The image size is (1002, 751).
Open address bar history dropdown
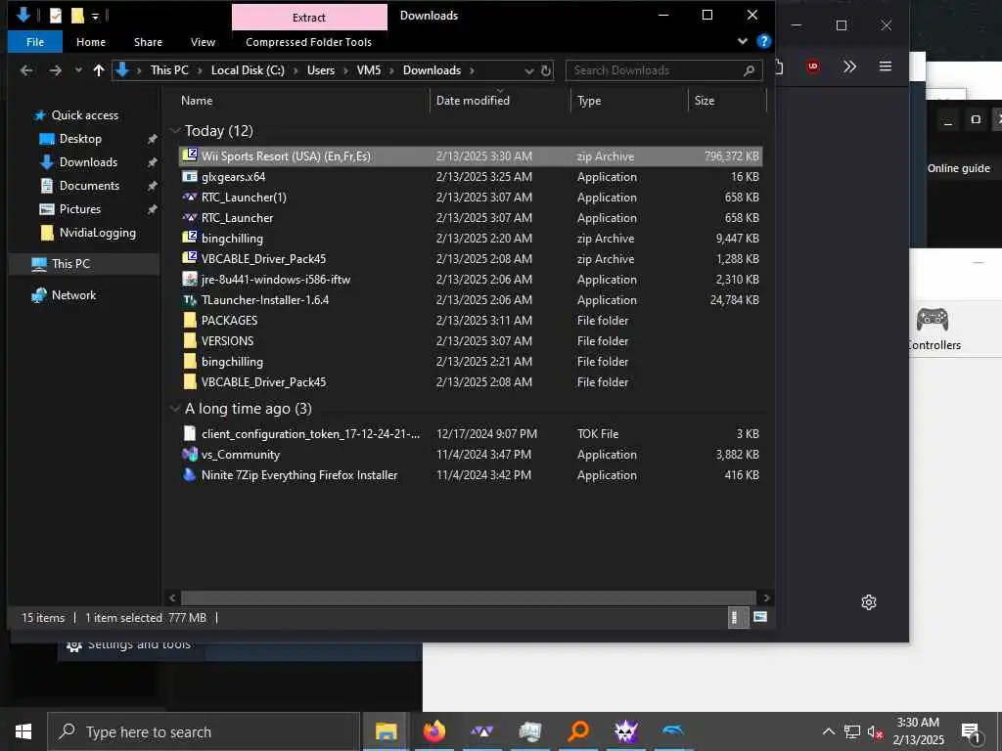coord(529,70)
